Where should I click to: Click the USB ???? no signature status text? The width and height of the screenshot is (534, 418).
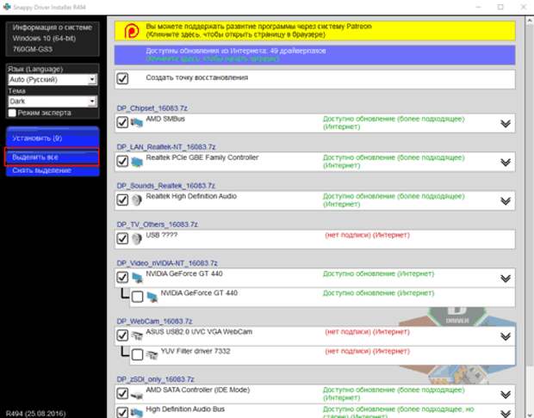(x=367, y=235)
